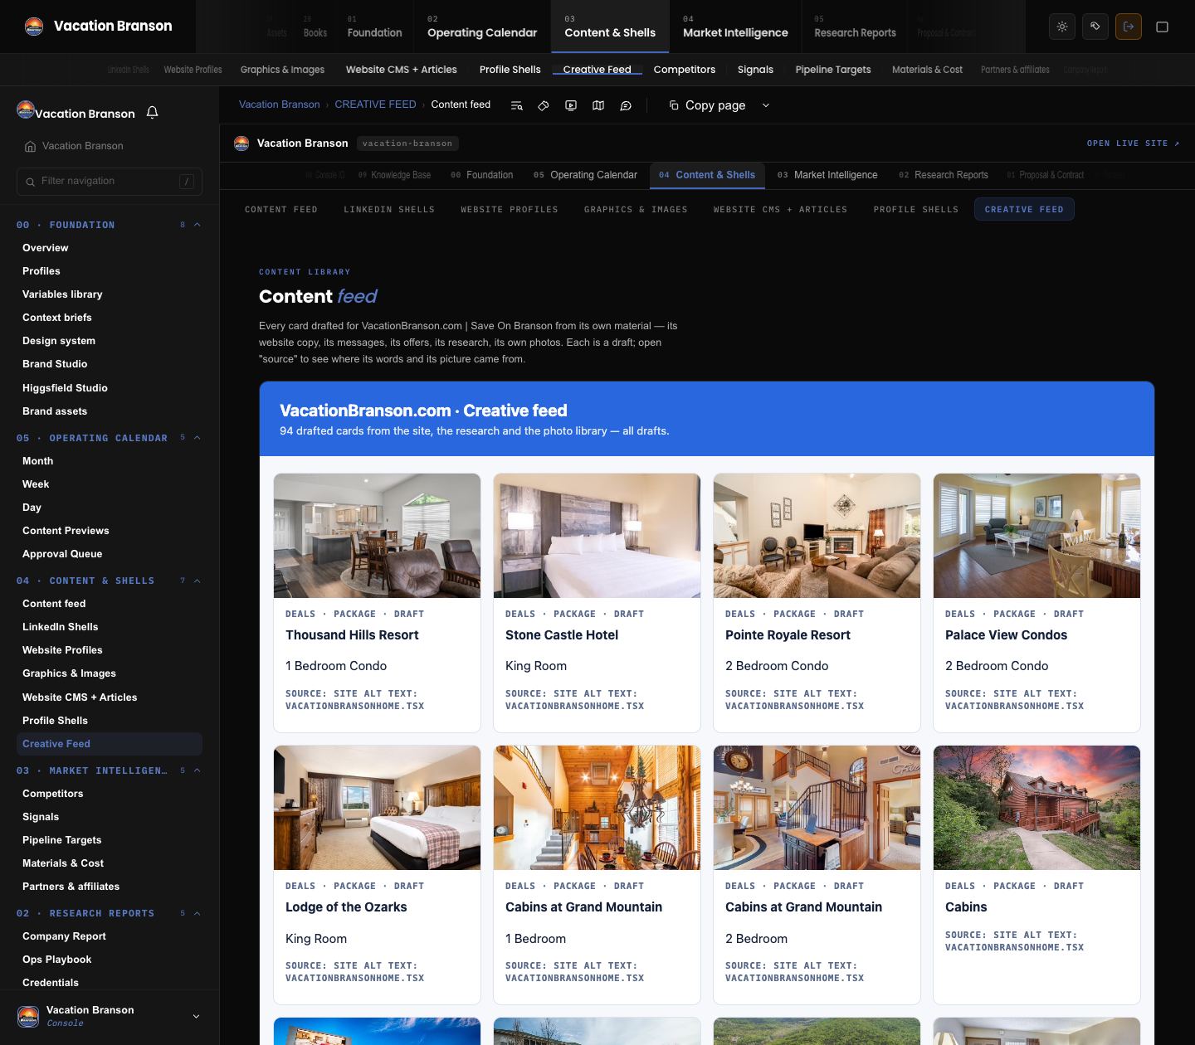Click the tag icon in top bar
This screenshot has height=1045, width=1195.
pos(1095,27)
